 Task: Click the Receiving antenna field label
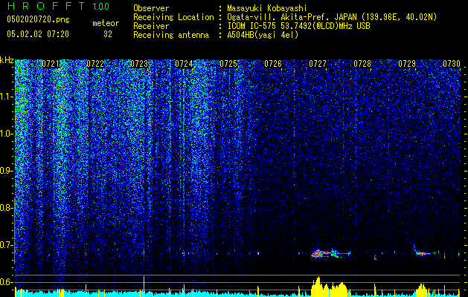[171, 35]
